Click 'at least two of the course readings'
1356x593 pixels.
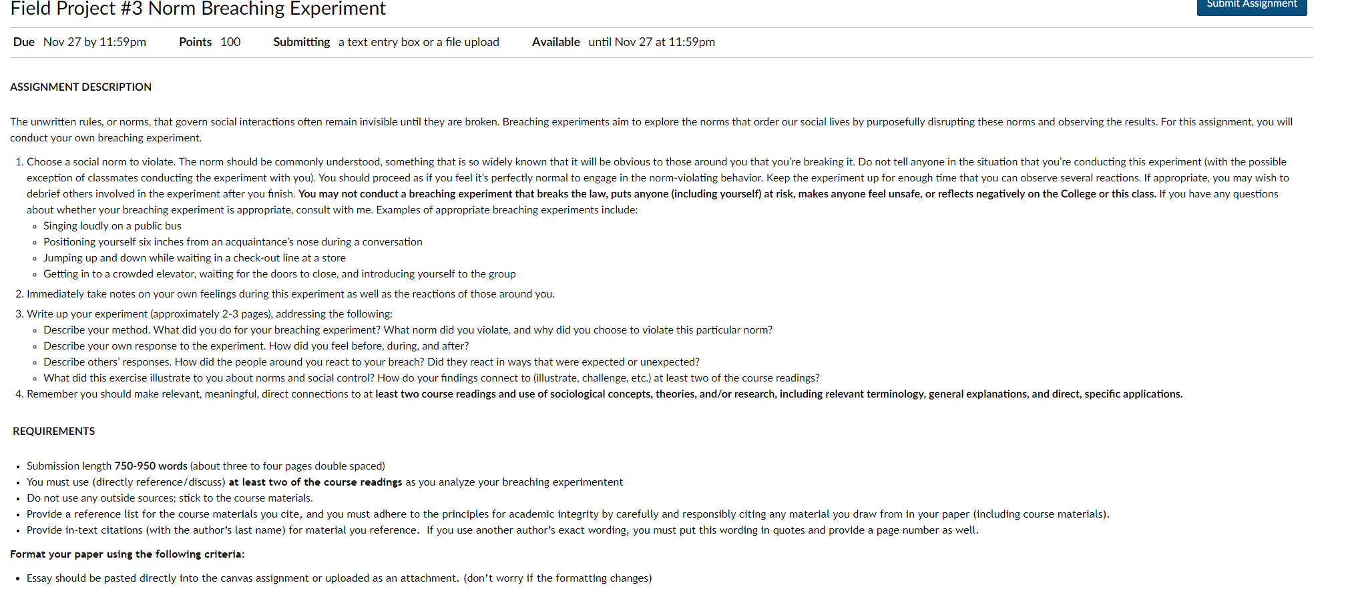pos(315,482)
